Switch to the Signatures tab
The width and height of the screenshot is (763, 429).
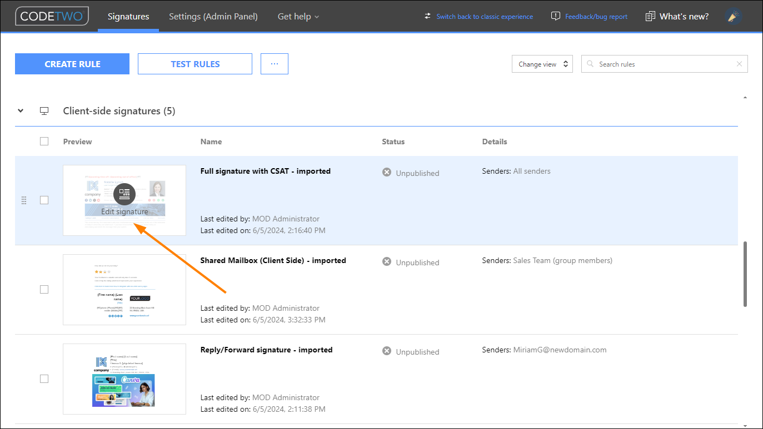128,17
